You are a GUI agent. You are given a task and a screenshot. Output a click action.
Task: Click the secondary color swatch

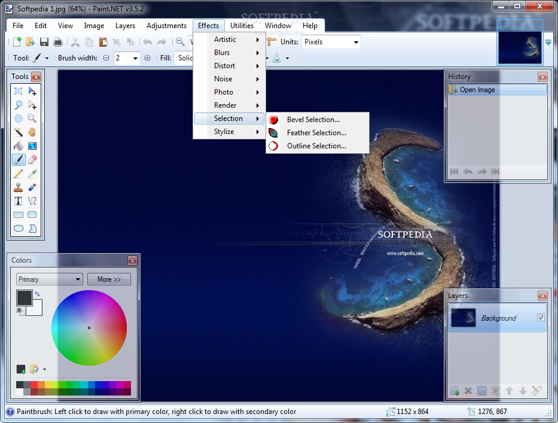click(36, 309)
